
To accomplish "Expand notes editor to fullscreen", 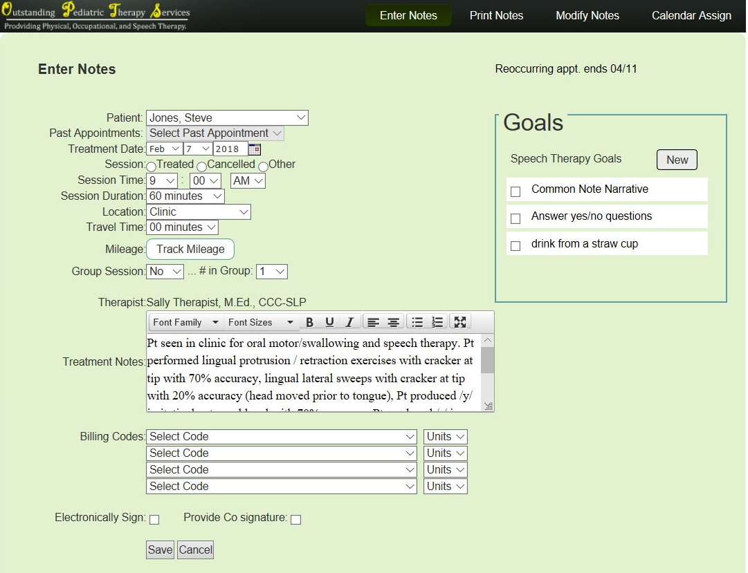I will point(460,322).
